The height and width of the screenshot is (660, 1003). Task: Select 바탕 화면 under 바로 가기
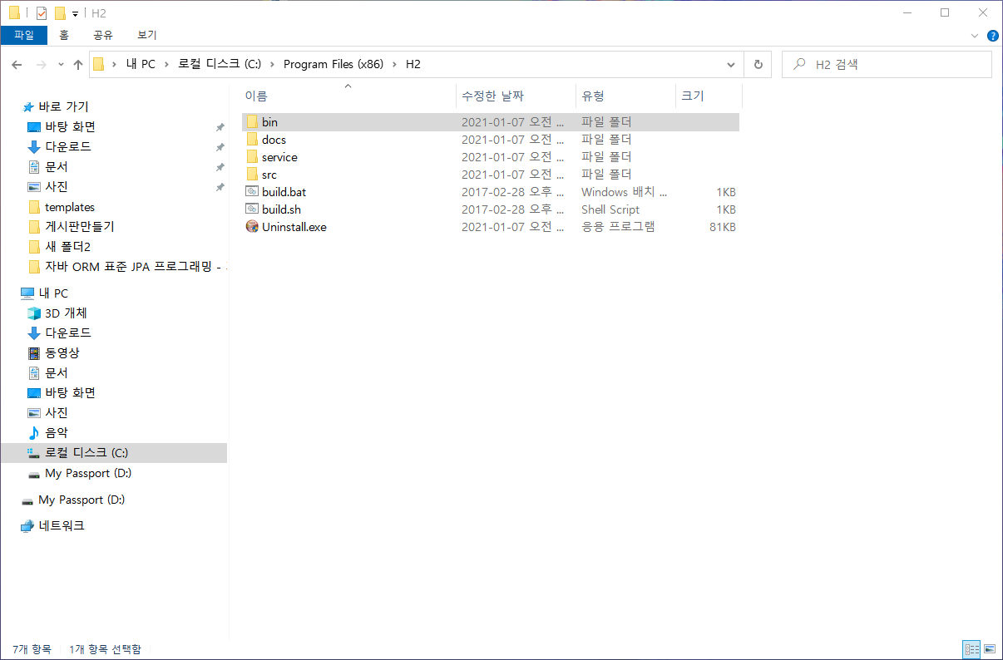pyautogui.click(x=70, y=127)
